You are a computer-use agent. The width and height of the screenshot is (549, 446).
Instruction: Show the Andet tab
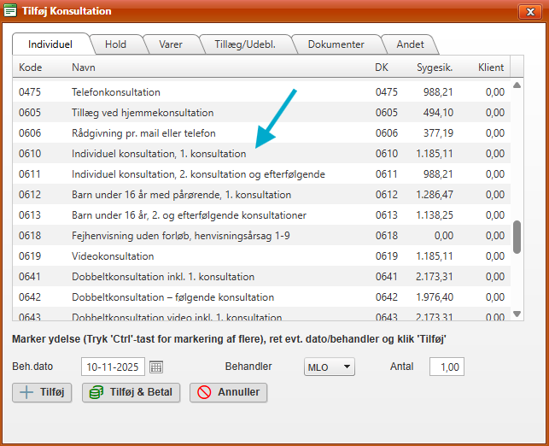pyautogui.click(x=409, y=44)
